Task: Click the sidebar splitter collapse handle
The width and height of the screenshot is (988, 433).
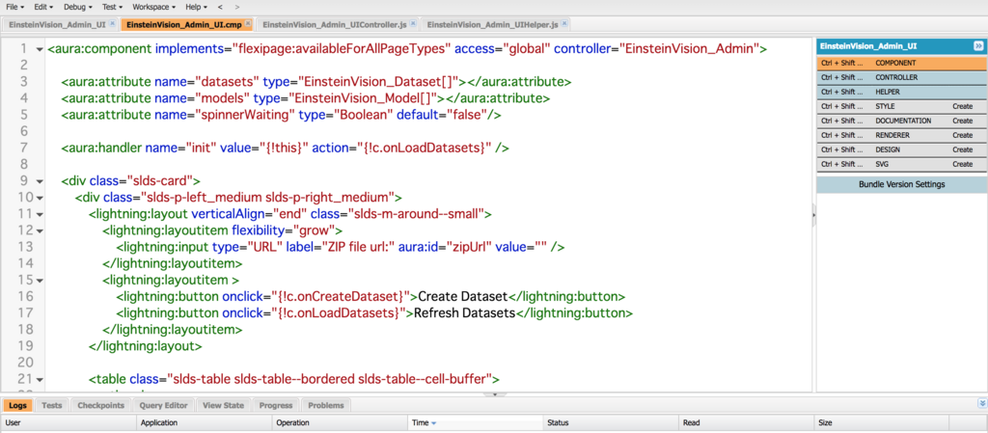Action: pyautogui.click(x=813, y=215)
